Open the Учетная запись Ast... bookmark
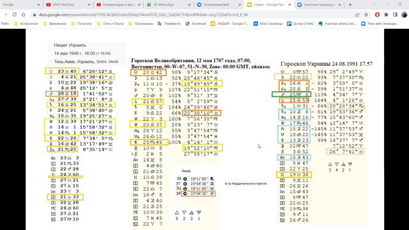 pos(337,24)
